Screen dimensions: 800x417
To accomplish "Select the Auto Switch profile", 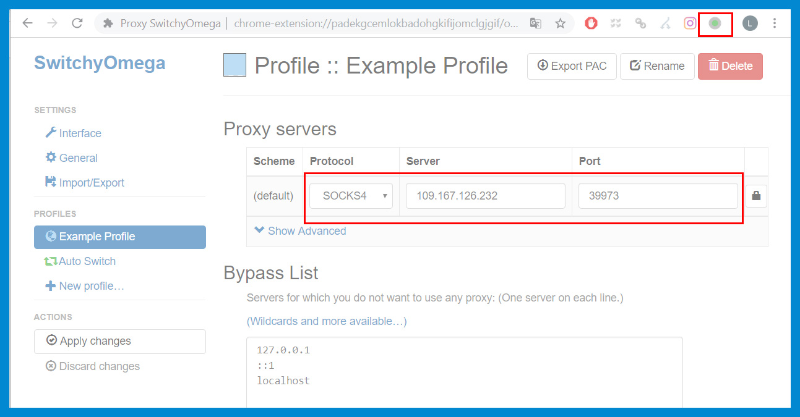I will [80, 261].
